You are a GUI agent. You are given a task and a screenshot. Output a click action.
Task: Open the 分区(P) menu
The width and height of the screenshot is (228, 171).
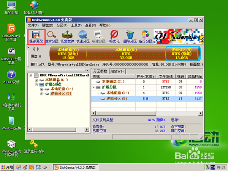coord(62,25)
